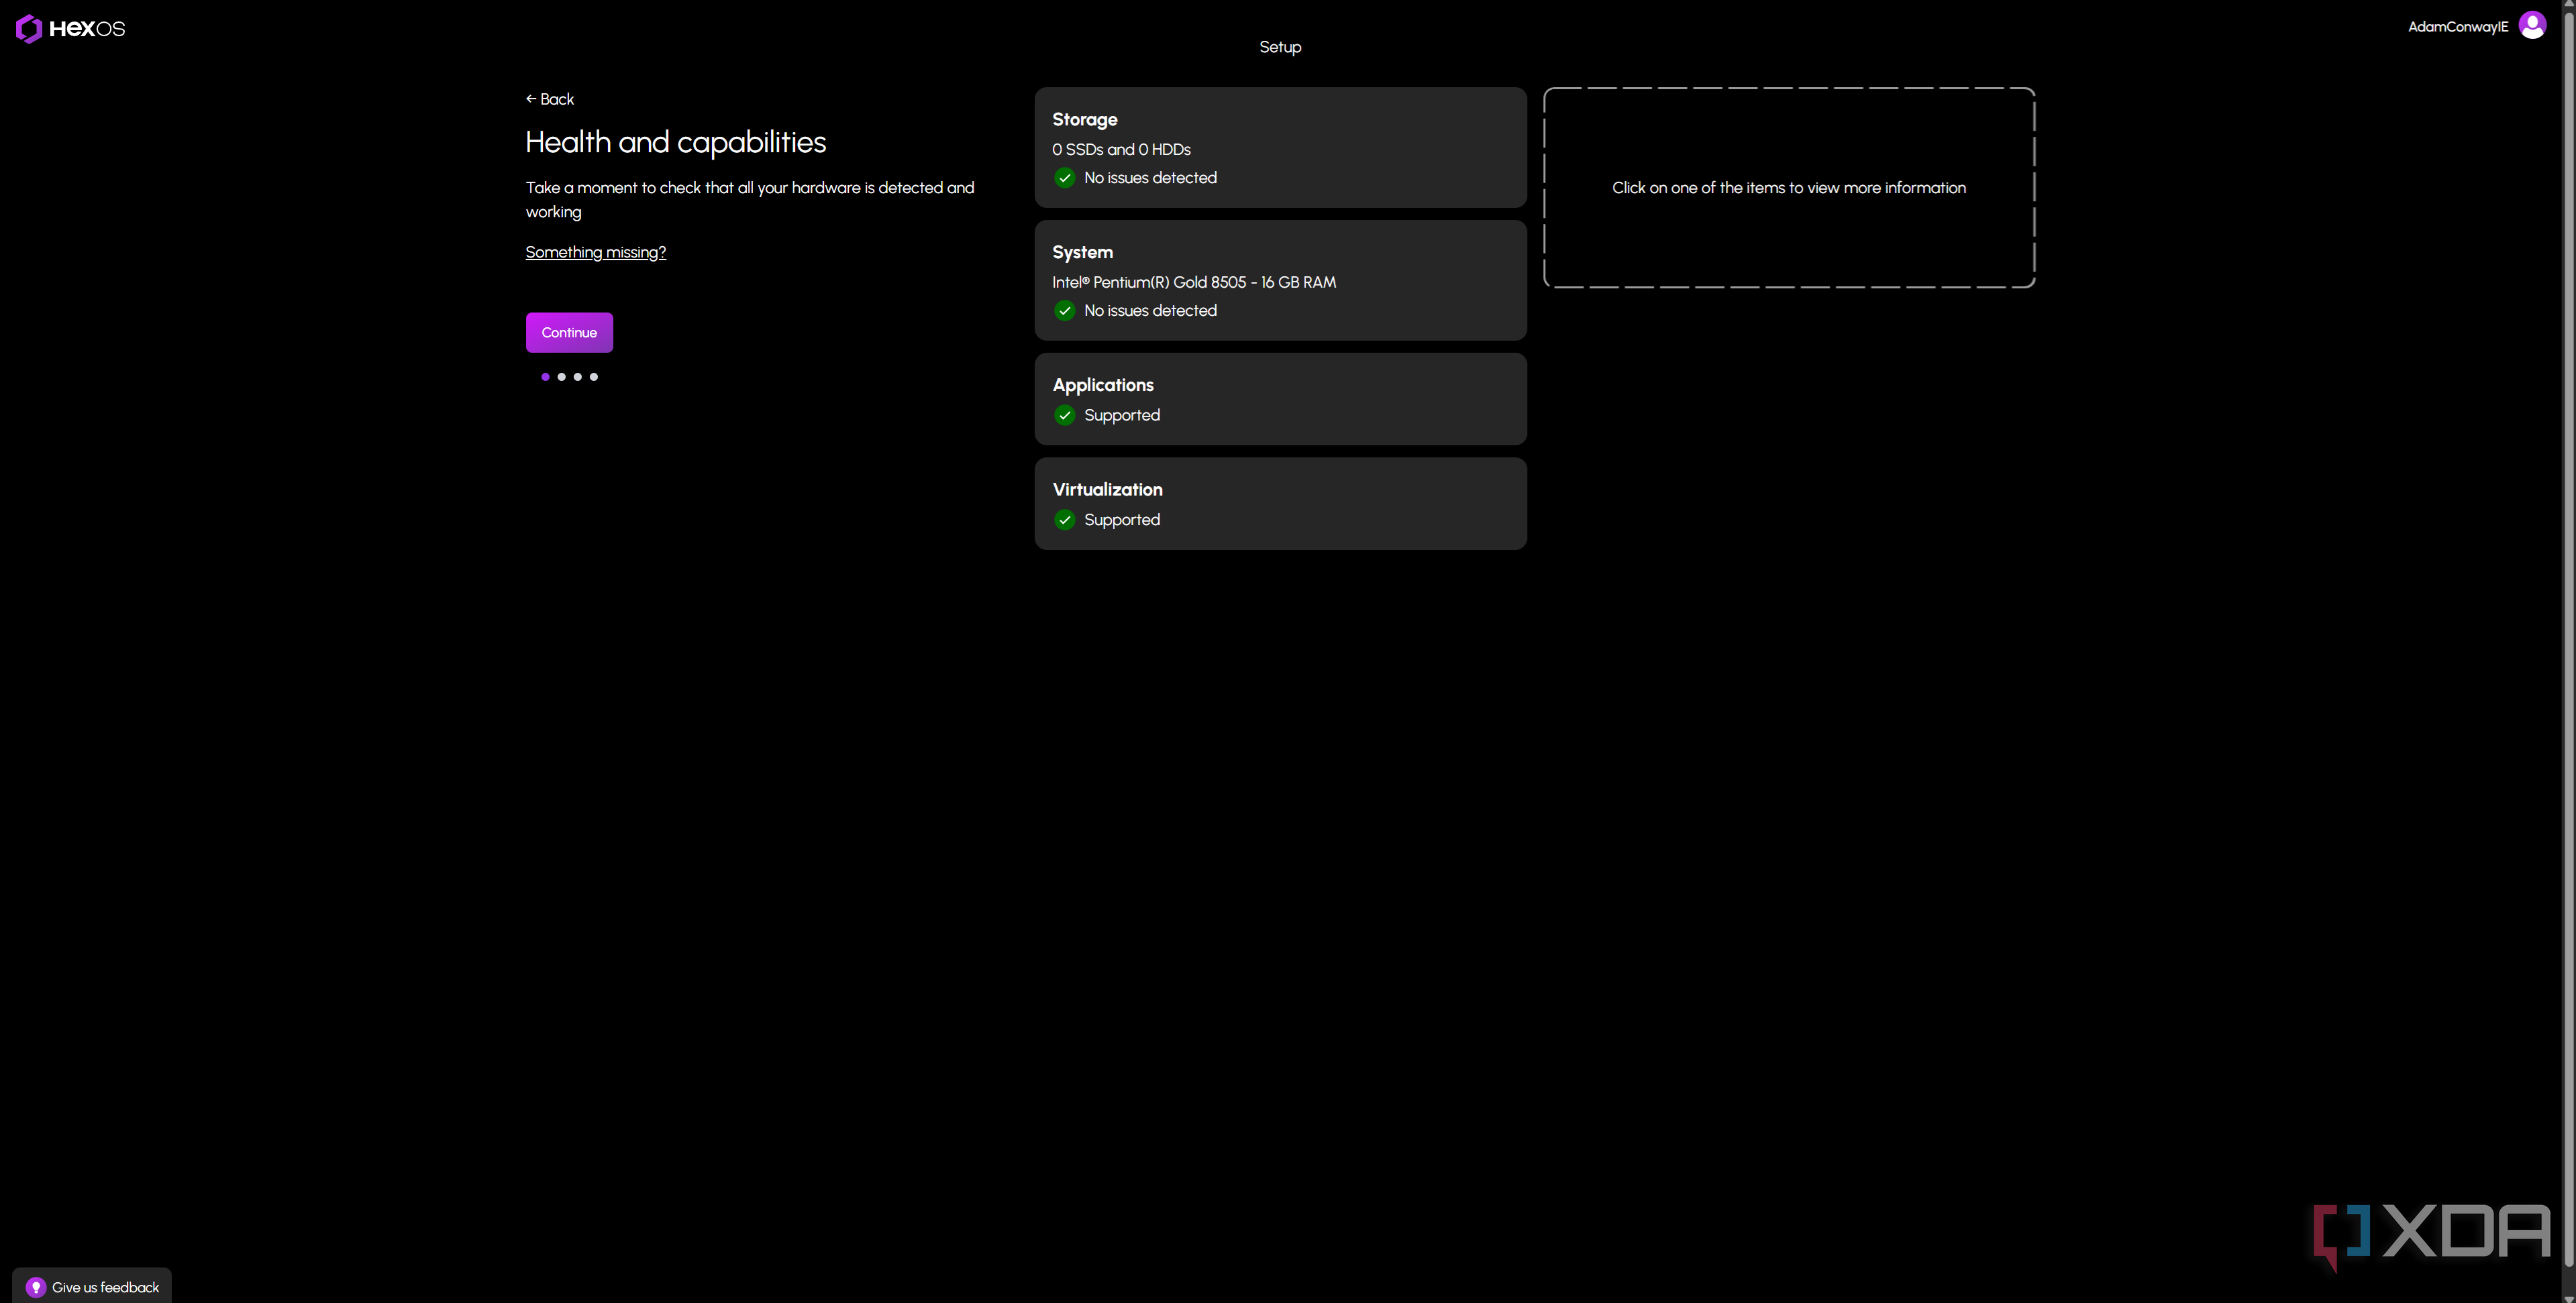Click 'No issues detected' under Storage
The width and height of the screenshot is (2576, 1303).
[x=1150, y=178]
